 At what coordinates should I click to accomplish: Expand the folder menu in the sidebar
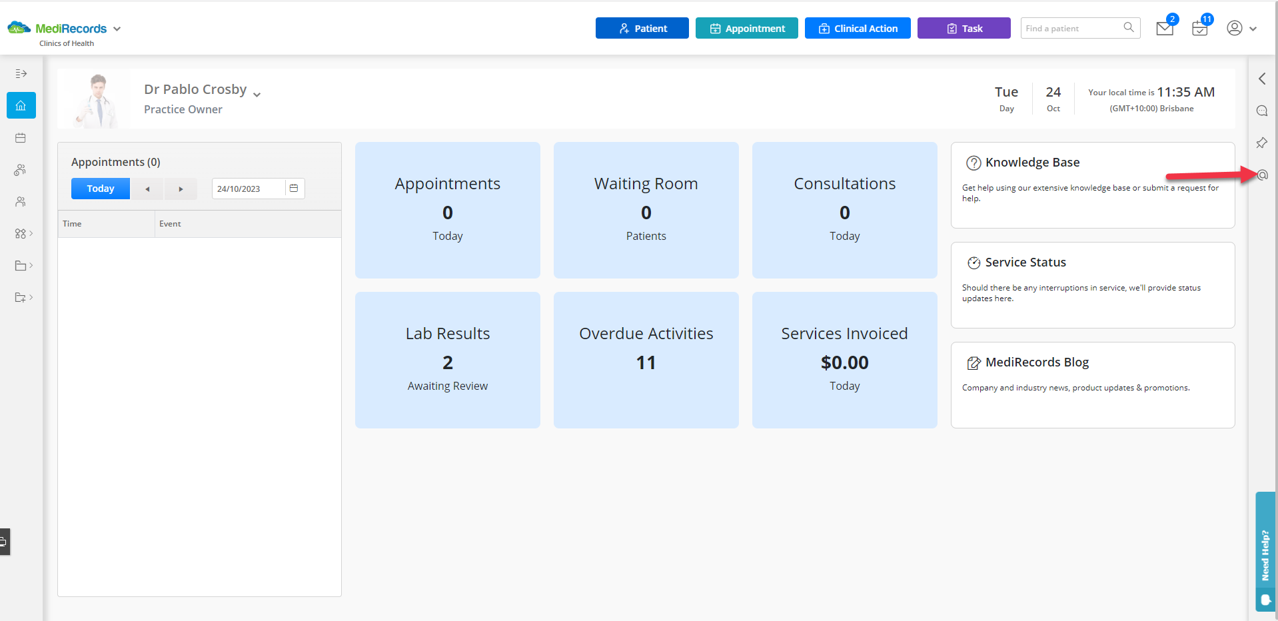(x=23, y=266)
